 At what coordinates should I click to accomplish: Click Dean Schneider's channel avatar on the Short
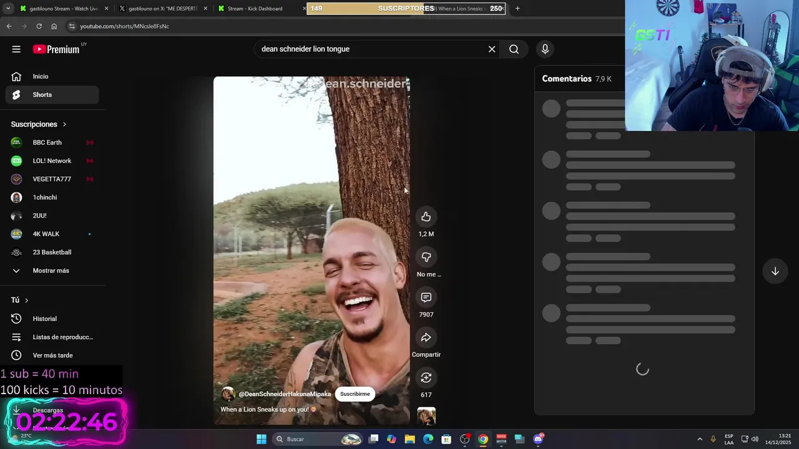coord(228,394)
